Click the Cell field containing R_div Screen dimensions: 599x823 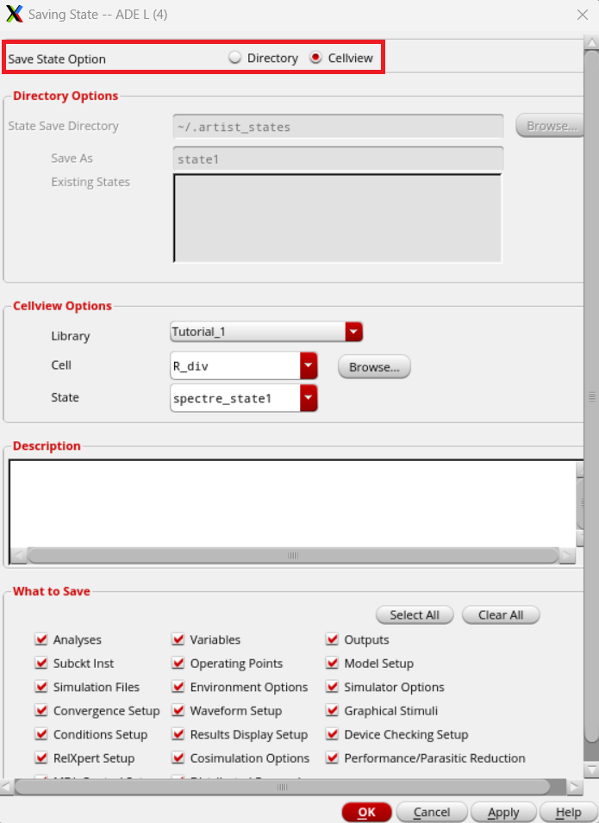[235, 366]
